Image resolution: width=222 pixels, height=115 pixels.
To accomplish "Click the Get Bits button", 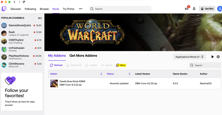I will click(x=207, y=9).
